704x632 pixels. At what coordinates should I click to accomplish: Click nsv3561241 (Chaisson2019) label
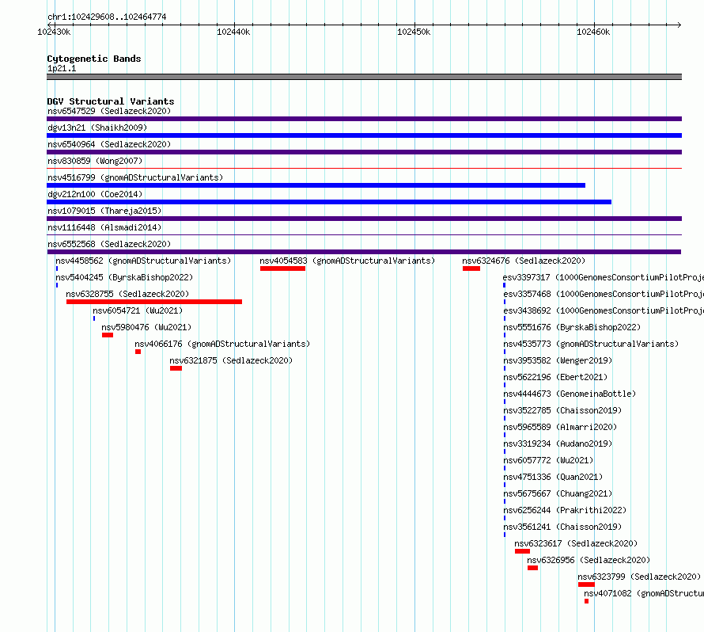coord(562,527)
